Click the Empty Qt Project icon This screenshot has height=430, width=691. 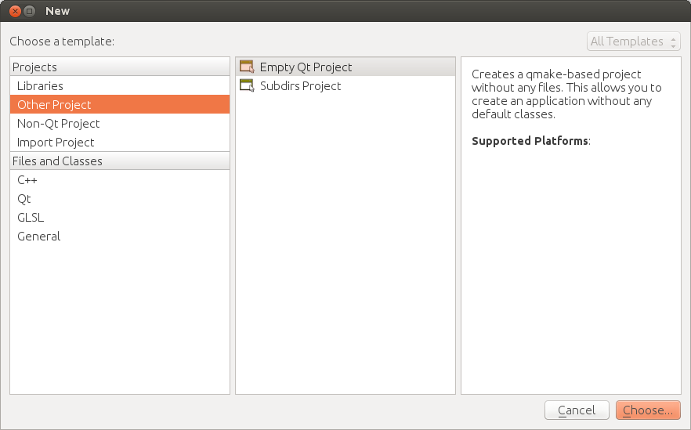coord(247,67)
